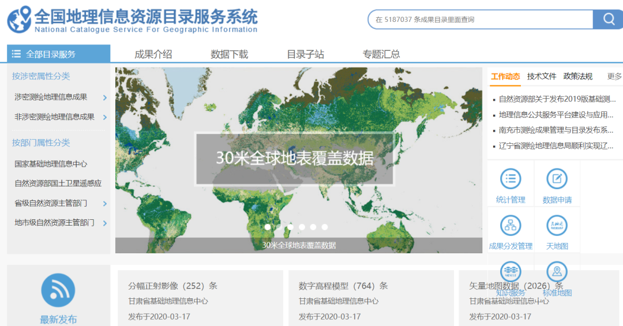The height and width of the screenshot is (326, 623).
Task: Open the 知识服务 circular icon
Action: [x=511, y=272]
